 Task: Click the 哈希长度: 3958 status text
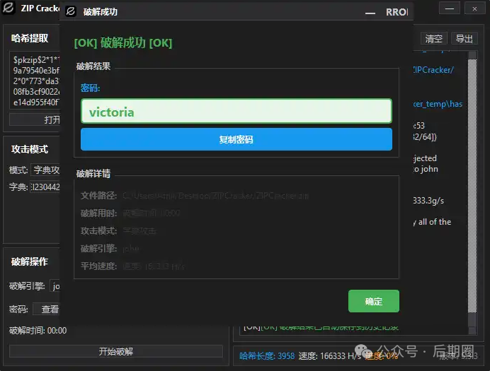coord(267,356)
